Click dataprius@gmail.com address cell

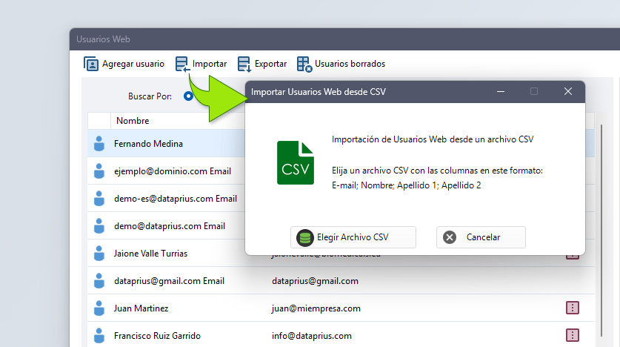315,281
